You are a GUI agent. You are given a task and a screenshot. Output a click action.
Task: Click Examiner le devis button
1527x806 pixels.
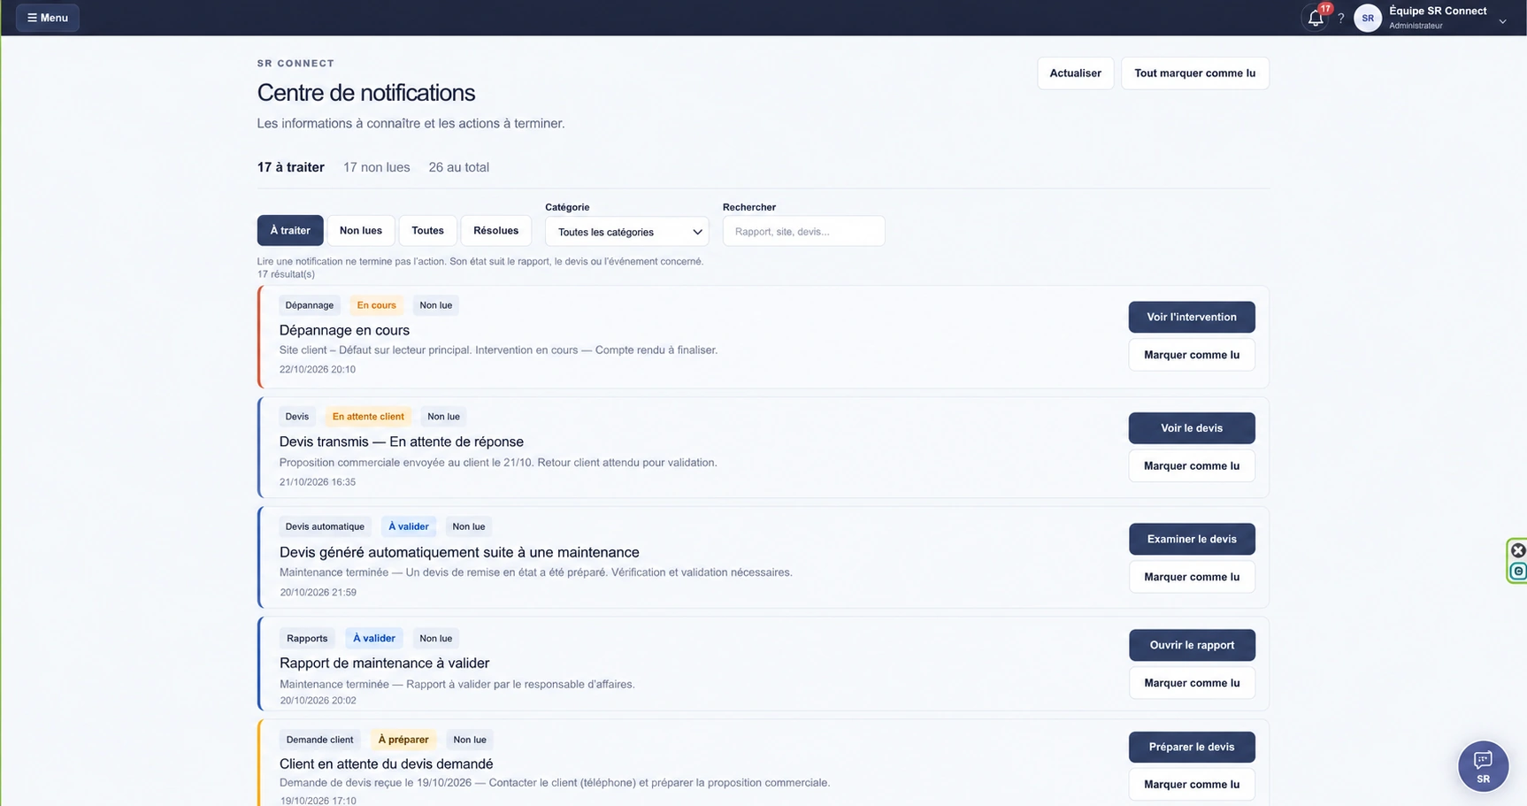point(1192,539)
